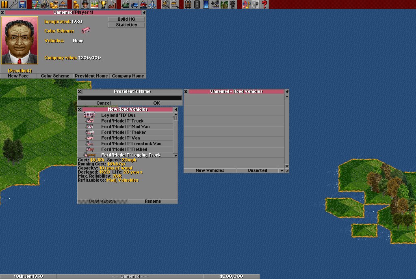The image size is (416, 279).
Task: Click the zoom in magnifier icon
Action: (166, 4)
